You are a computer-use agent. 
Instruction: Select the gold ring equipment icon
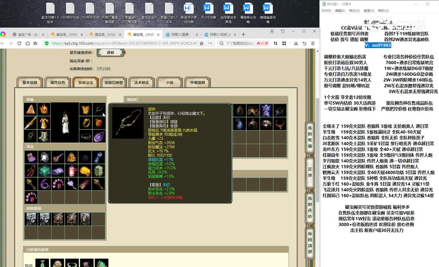click(86, 123)
